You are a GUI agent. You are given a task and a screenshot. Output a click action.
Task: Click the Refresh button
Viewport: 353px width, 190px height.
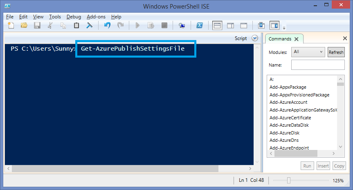pos(336,52)
